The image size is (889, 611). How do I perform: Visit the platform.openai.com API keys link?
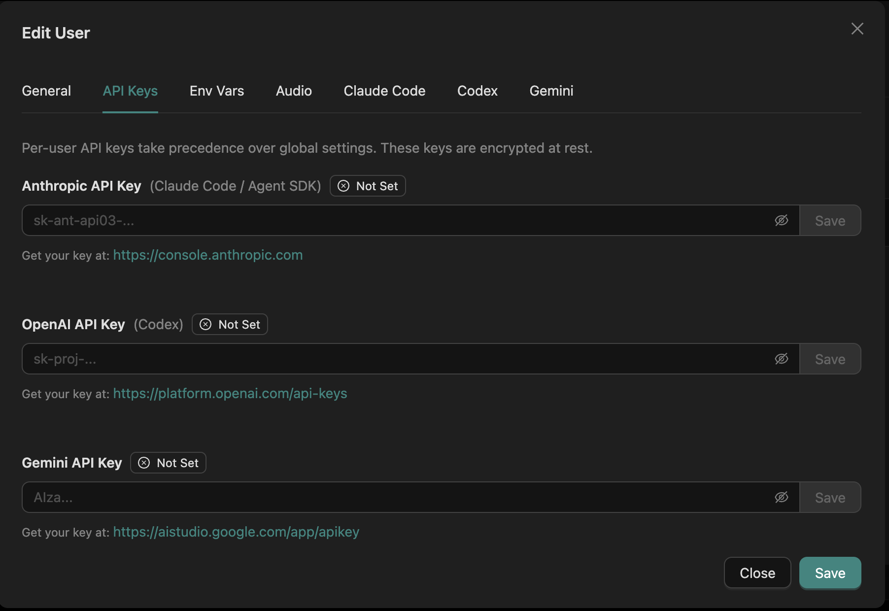[x=230, y=394]
